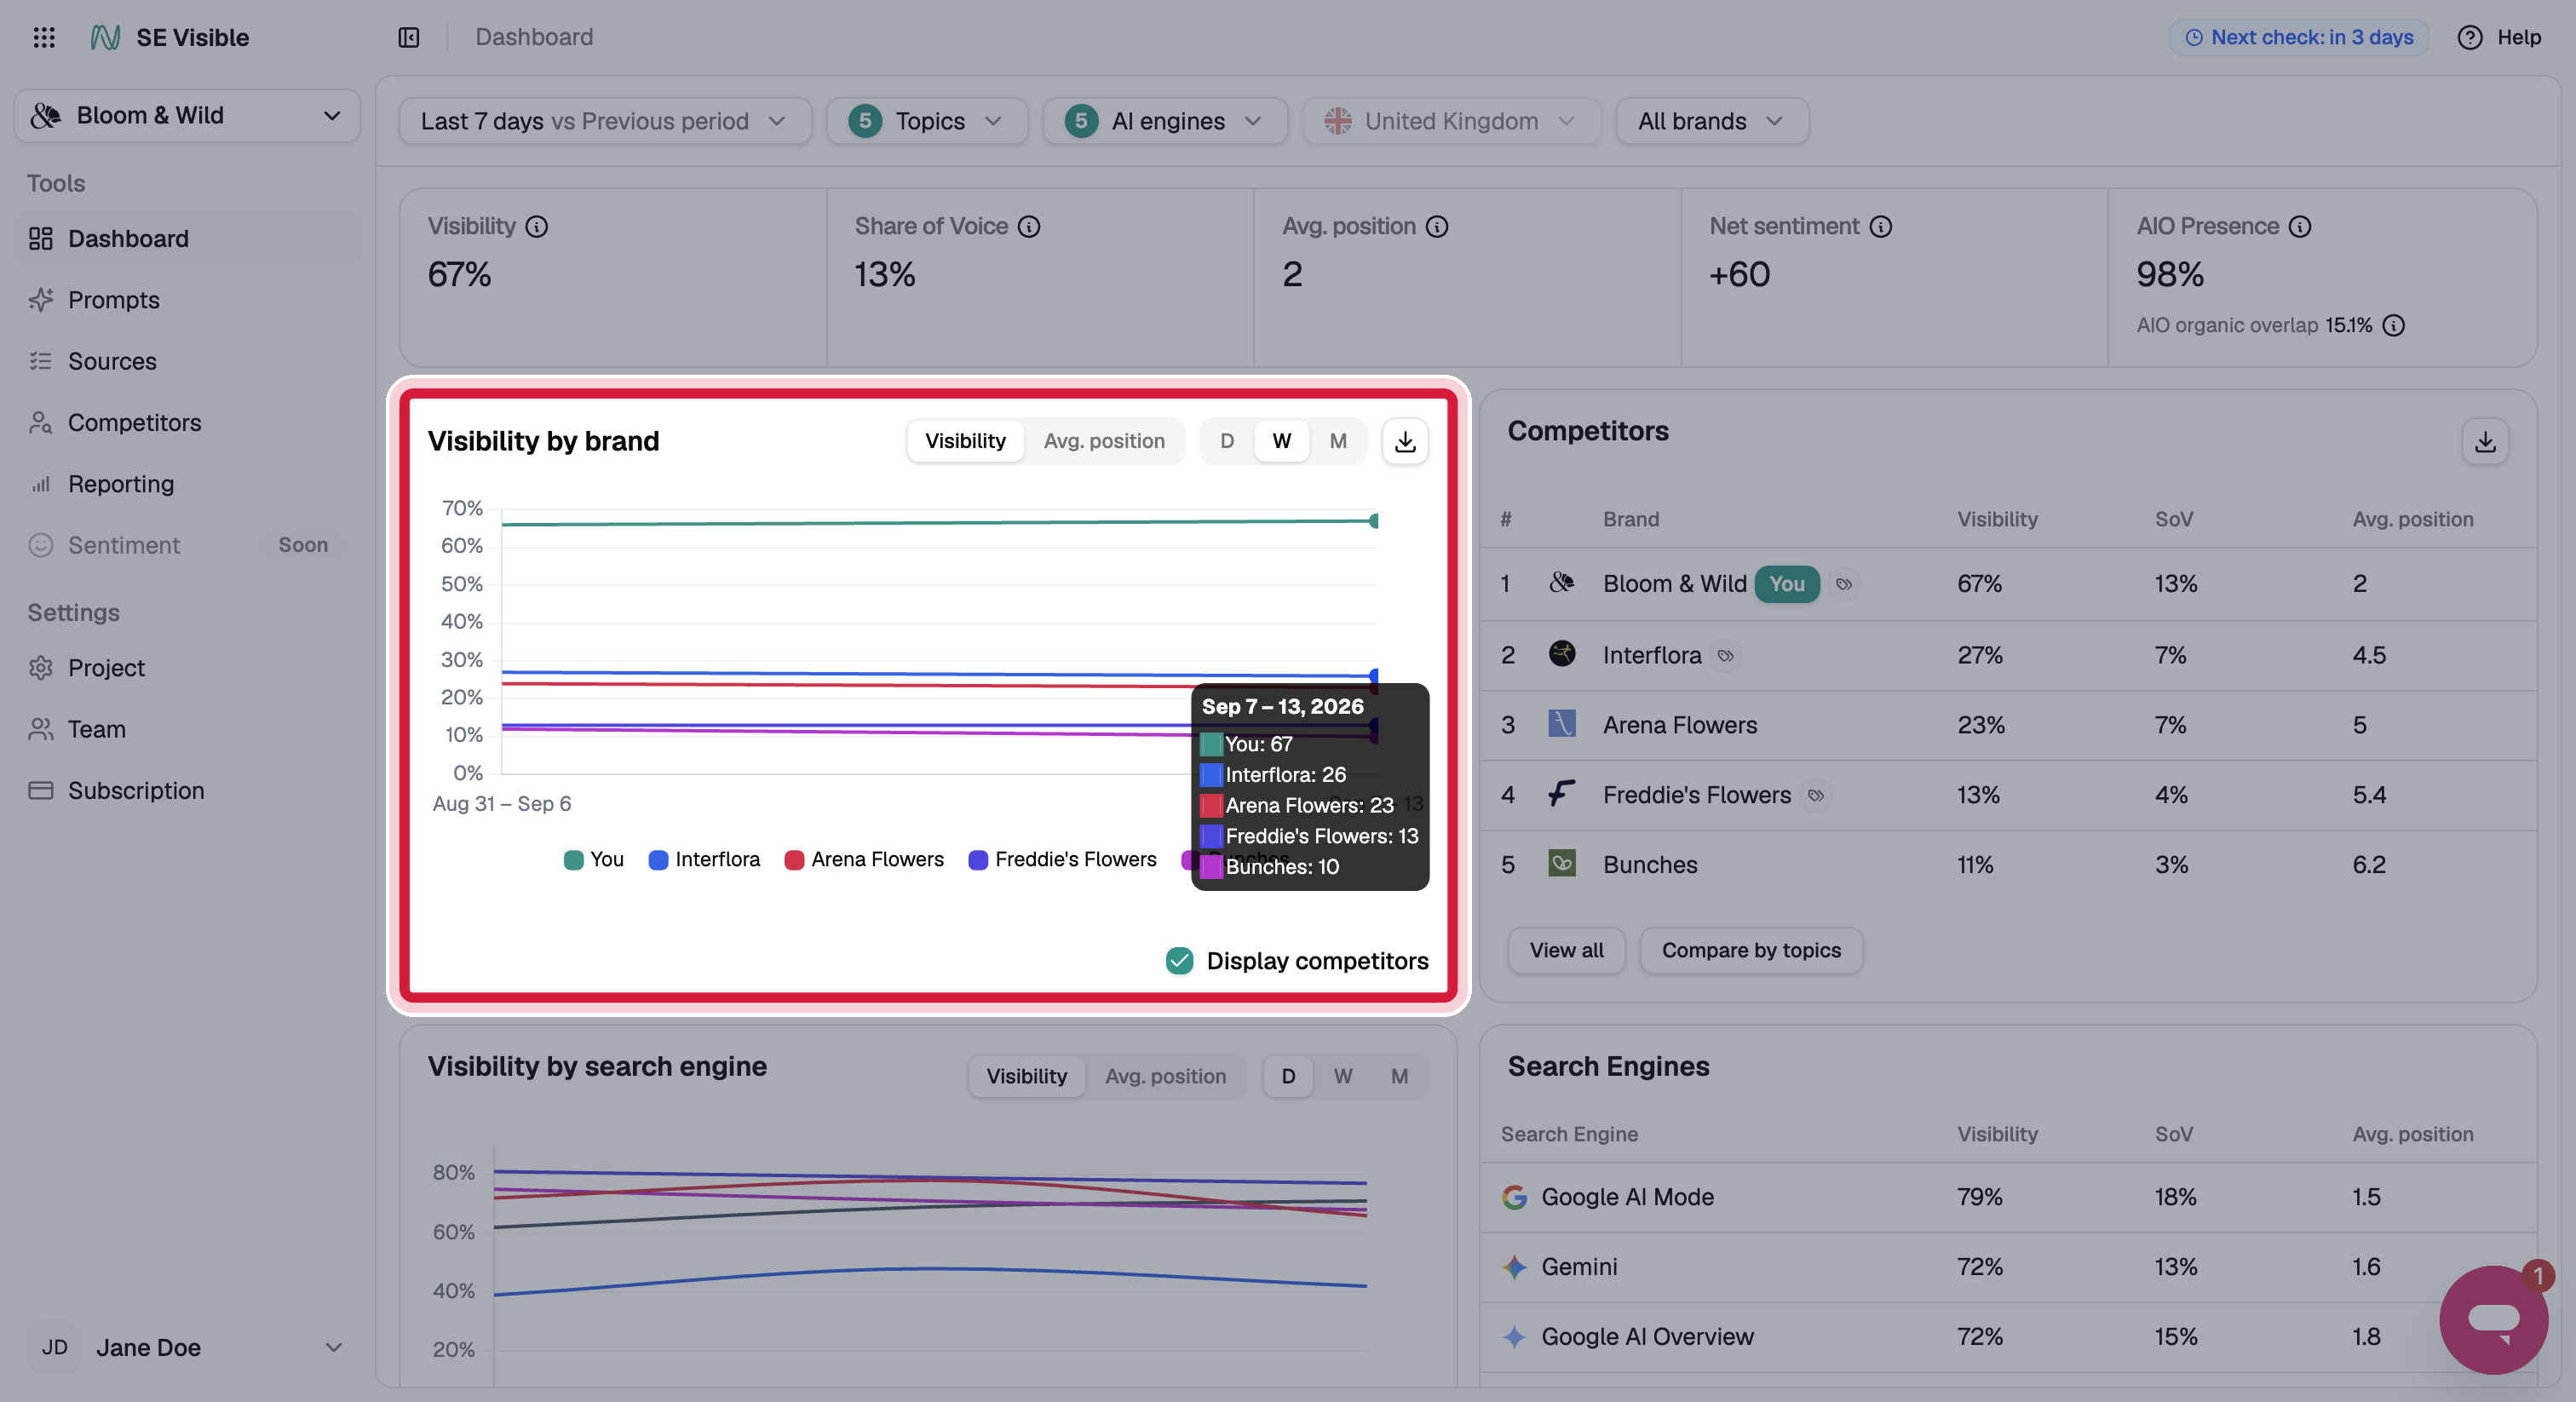The height and width of the screenshot is (1402, 2576).
Task: Set search engine chart to weekly (W)
Action: click(1343, 1077)
